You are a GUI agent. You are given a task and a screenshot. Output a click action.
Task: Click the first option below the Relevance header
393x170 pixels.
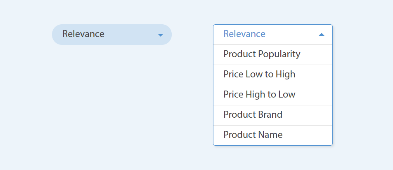(273, 55)
